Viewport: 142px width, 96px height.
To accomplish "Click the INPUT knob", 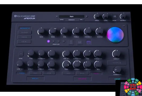I will (x=97, y=16).
